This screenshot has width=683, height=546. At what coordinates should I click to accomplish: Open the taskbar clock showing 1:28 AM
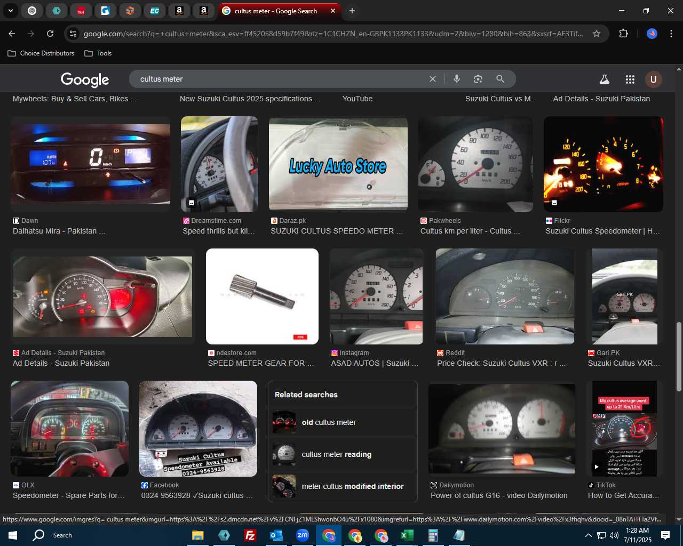click(638, 535)
